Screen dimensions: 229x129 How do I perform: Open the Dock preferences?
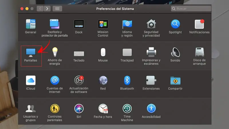click(79, 26)
